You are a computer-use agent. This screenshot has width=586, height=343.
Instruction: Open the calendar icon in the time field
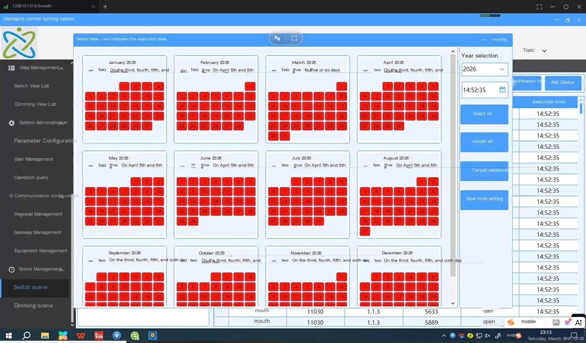502,90
